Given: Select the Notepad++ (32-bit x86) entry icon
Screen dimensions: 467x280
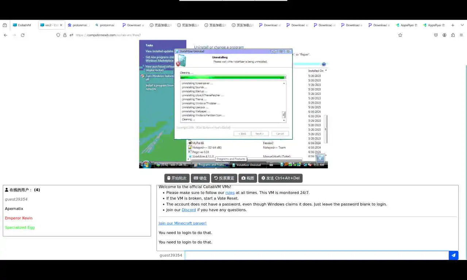Looking at the screenshot, I should point(190,147).
